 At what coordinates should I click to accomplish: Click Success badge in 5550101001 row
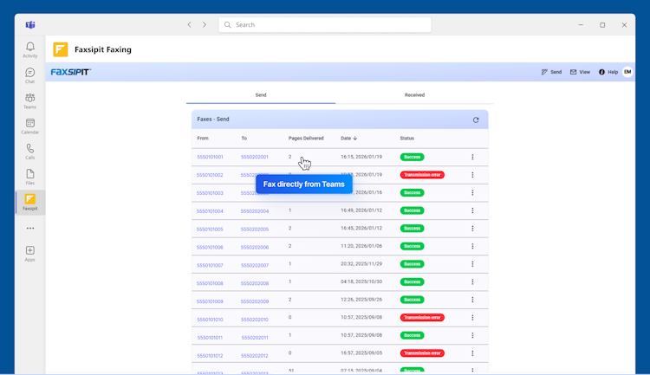pos(412,157)
